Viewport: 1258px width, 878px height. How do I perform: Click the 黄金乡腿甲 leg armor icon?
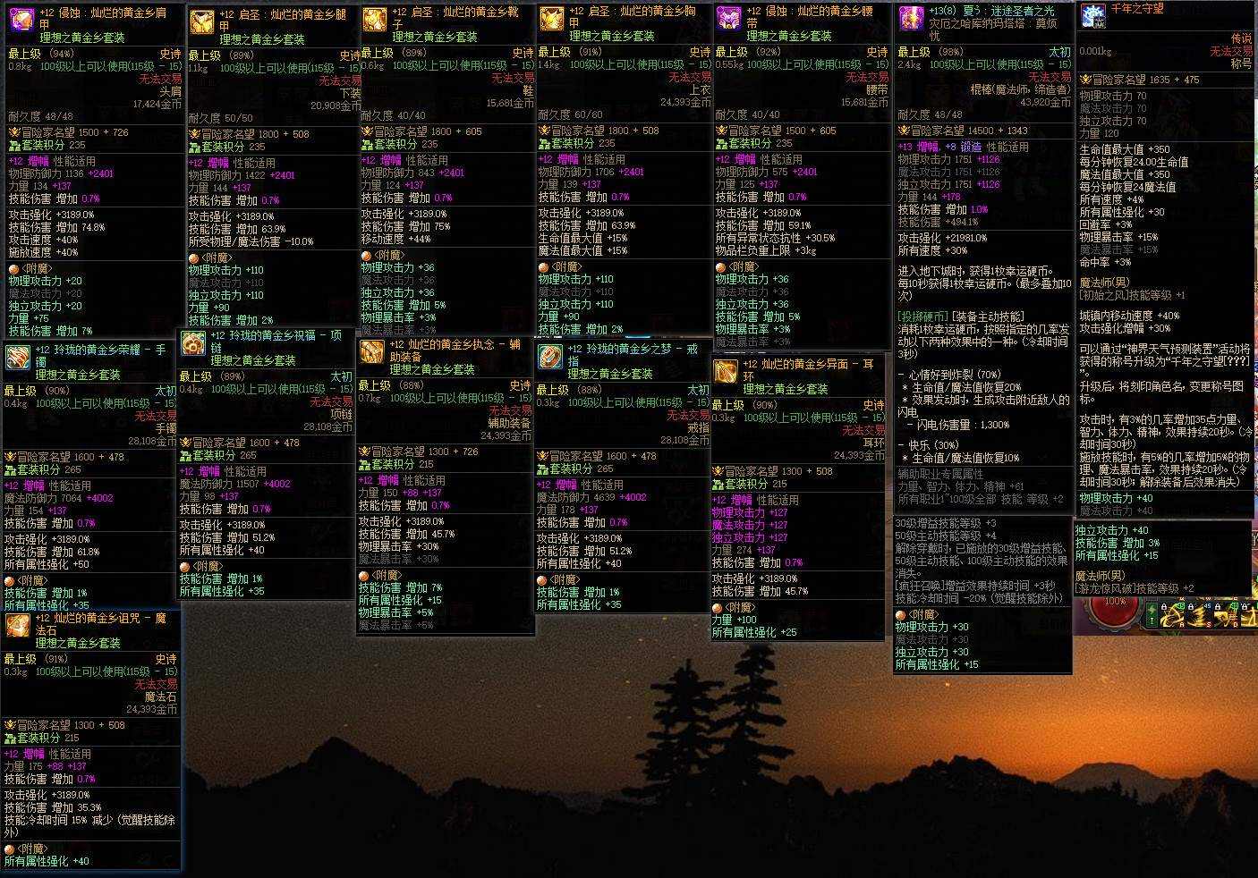click(202, 23)
